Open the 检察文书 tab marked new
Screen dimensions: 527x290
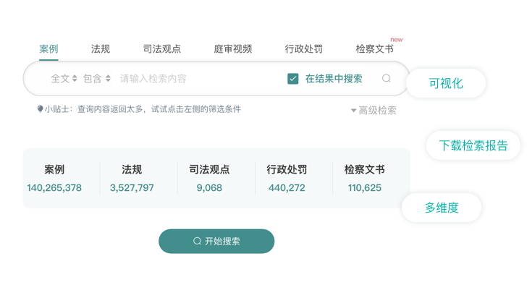[x=375, y=49]
